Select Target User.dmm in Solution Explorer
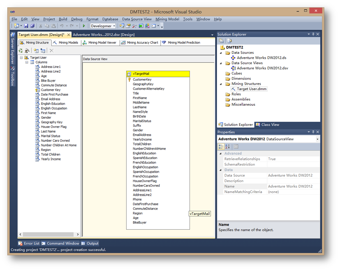The height and width of the screenshot is (270, 339). coord(249,89)
